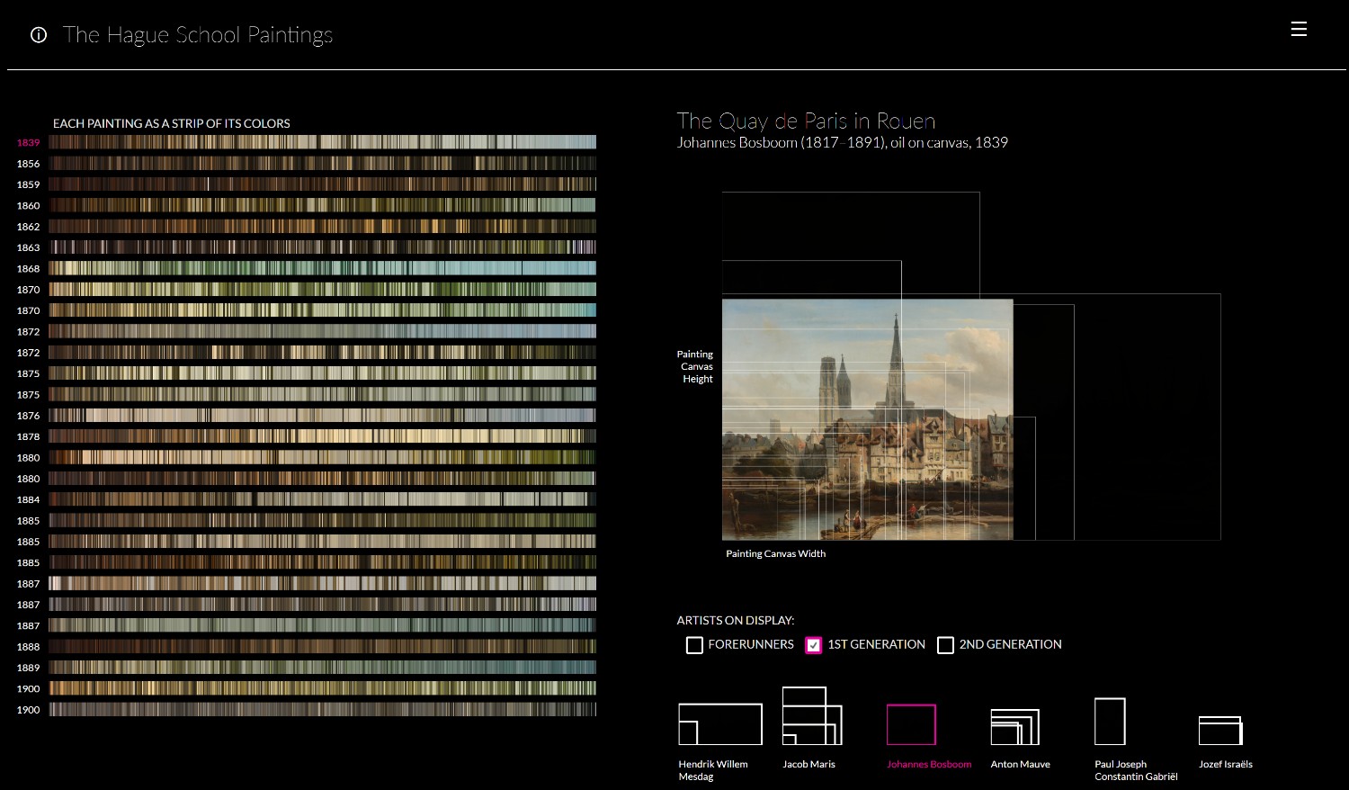Select Jacob Maris canvas icon

pyautogui.click(x=811, y=717)
